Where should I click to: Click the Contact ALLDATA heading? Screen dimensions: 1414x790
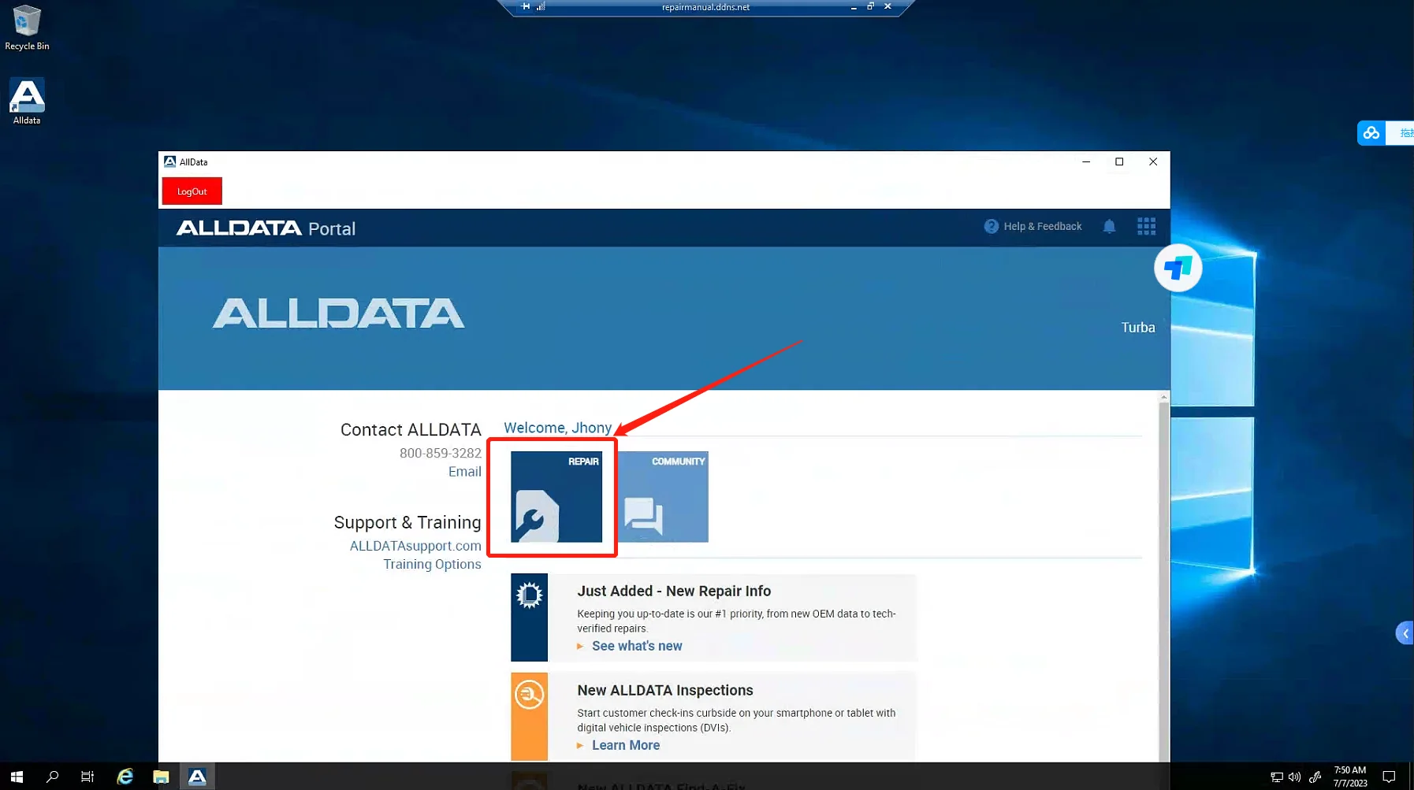411,430
